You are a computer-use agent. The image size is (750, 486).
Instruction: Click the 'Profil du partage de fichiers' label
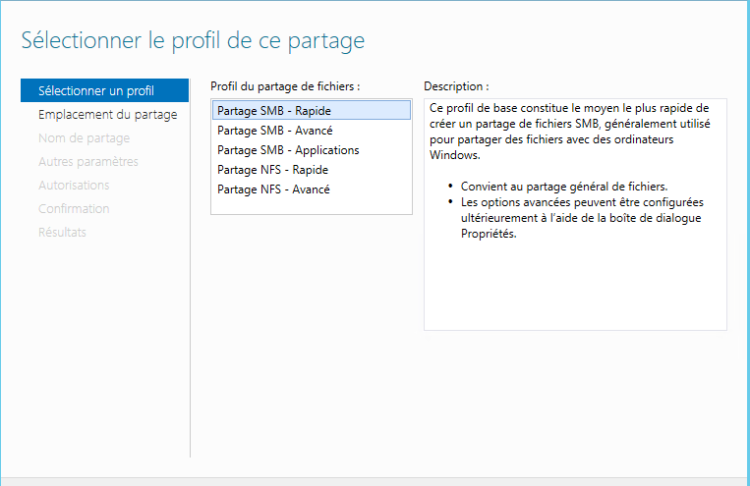point(285,86)
